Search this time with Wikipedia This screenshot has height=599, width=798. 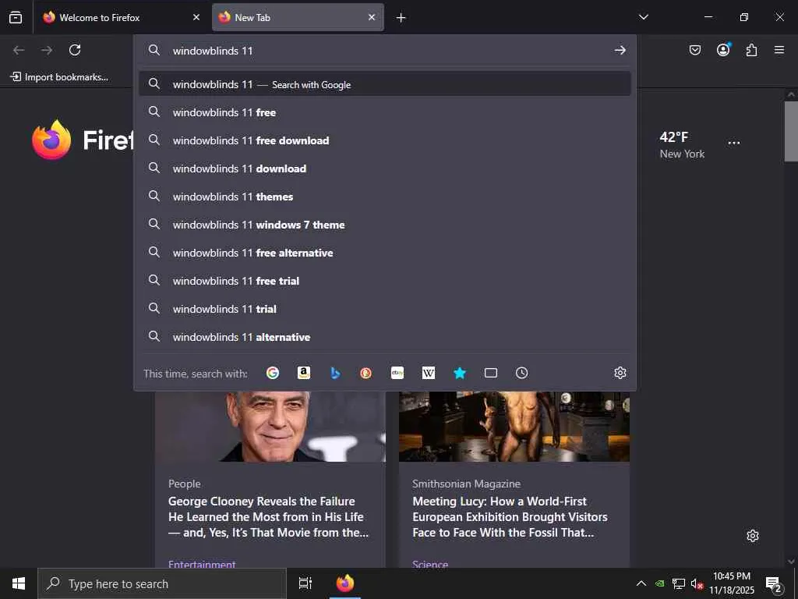[429, 373]
